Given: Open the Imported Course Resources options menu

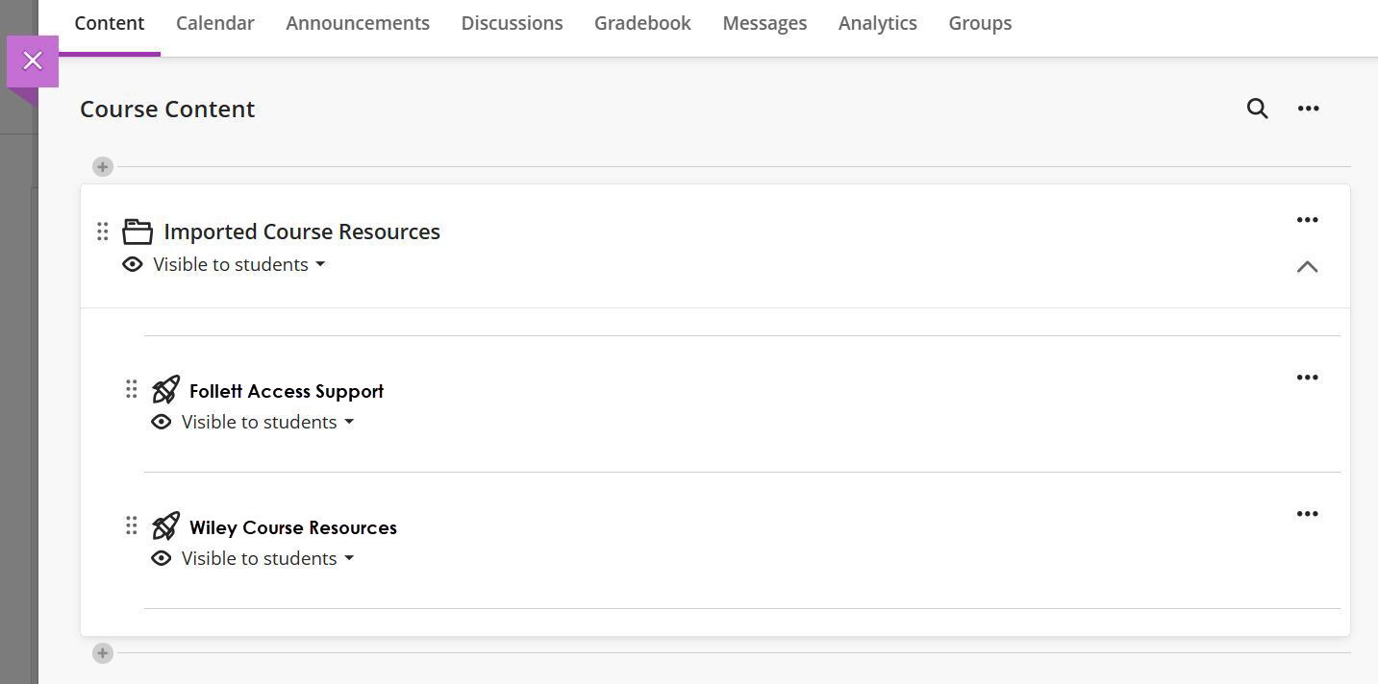Looking at the screenshot, I should pyautogui.click(x=1307, y=219).
